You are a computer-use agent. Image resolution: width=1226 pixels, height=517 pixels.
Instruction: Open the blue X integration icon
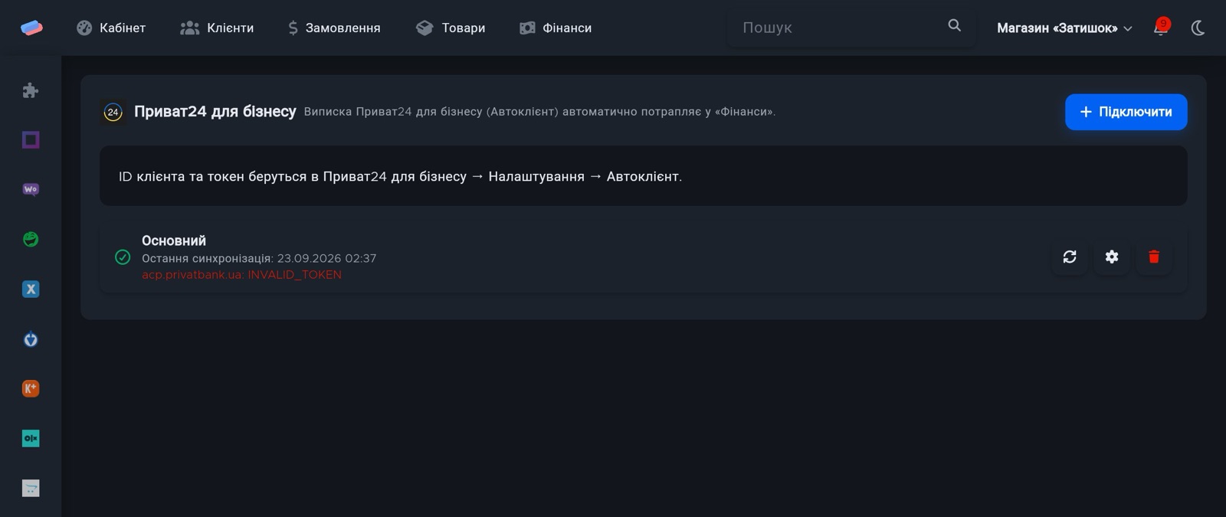[x=31, y=289]
